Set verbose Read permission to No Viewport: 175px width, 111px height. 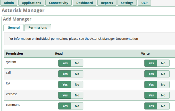[x=77, y=95]
